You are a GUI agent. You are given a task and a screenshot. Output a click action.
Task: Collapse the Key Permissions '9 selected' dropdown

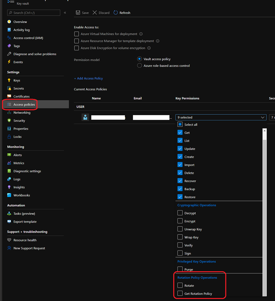(x=262, y=117)
